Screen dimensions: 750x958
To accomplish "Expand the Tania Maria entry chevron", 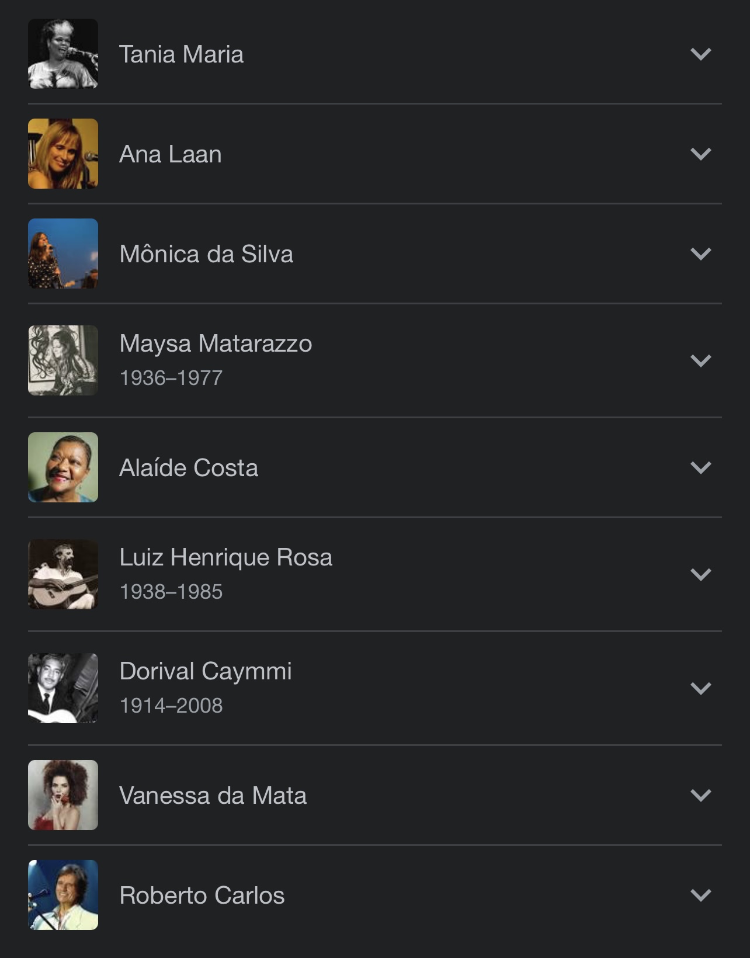I will [x=700, y=54].
